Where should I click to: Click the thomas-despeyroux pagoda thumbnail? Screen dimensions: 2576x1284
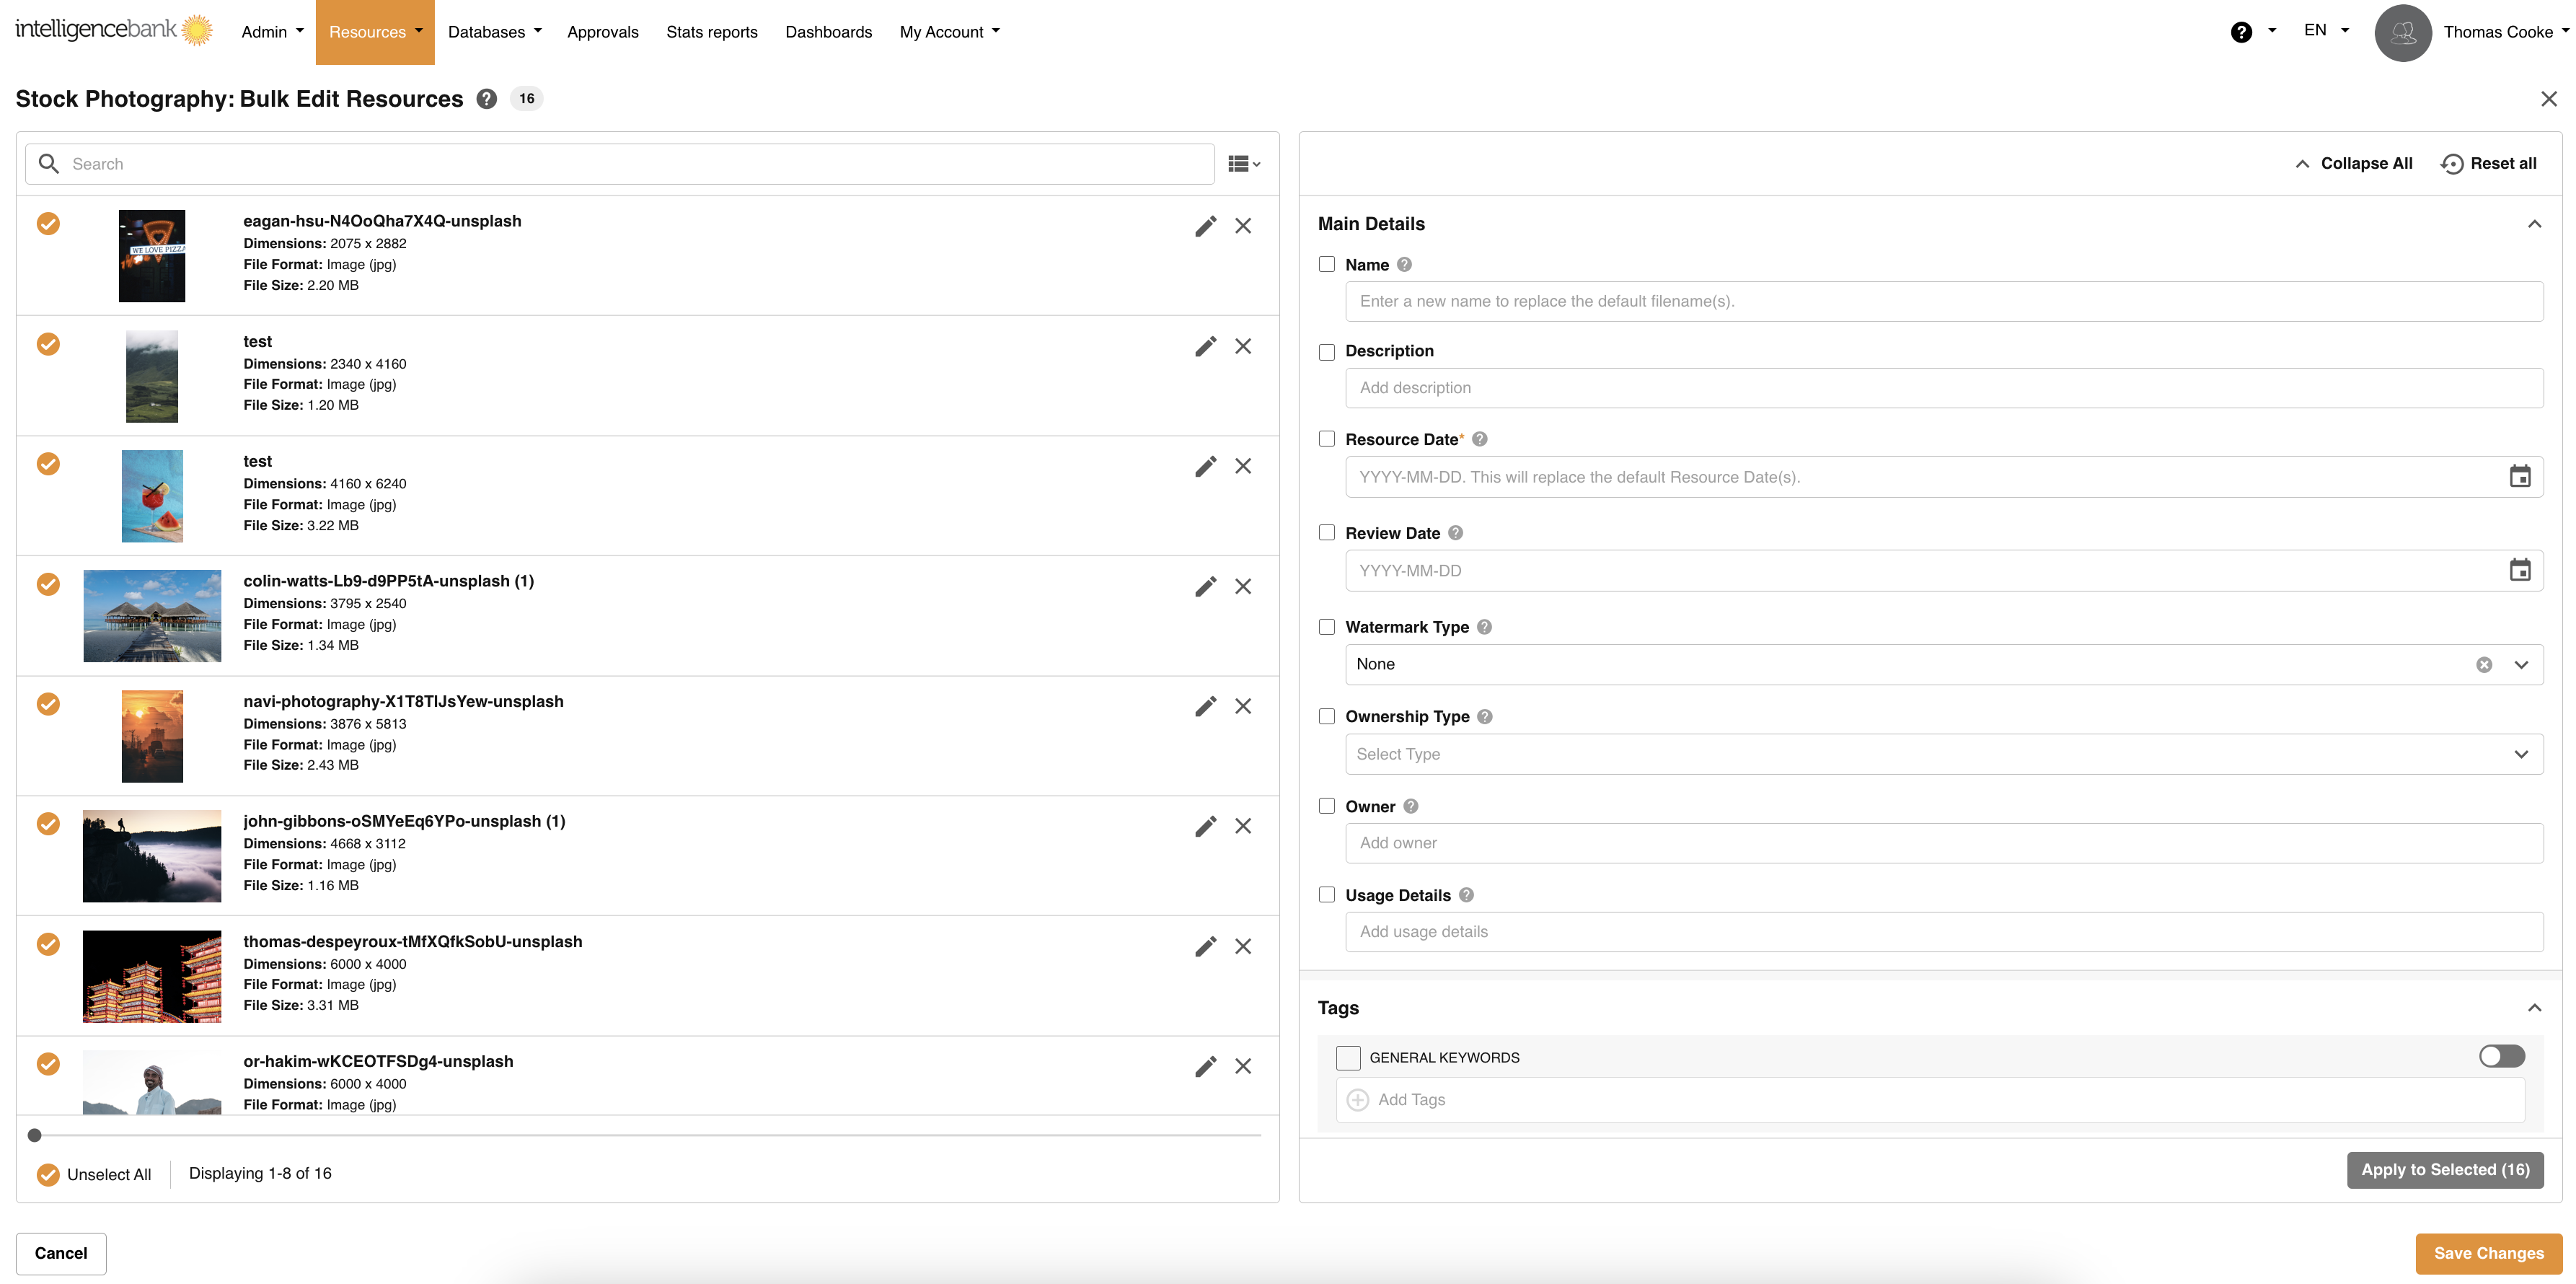[152, 976]
